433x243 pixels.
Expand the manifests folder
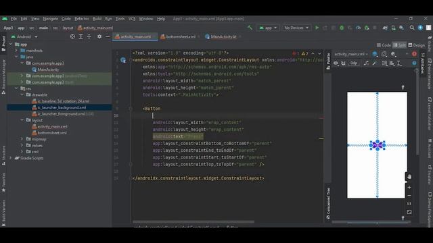16,51
